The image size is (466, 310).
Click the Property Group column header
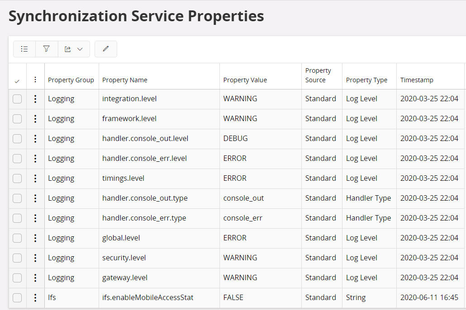71,80
